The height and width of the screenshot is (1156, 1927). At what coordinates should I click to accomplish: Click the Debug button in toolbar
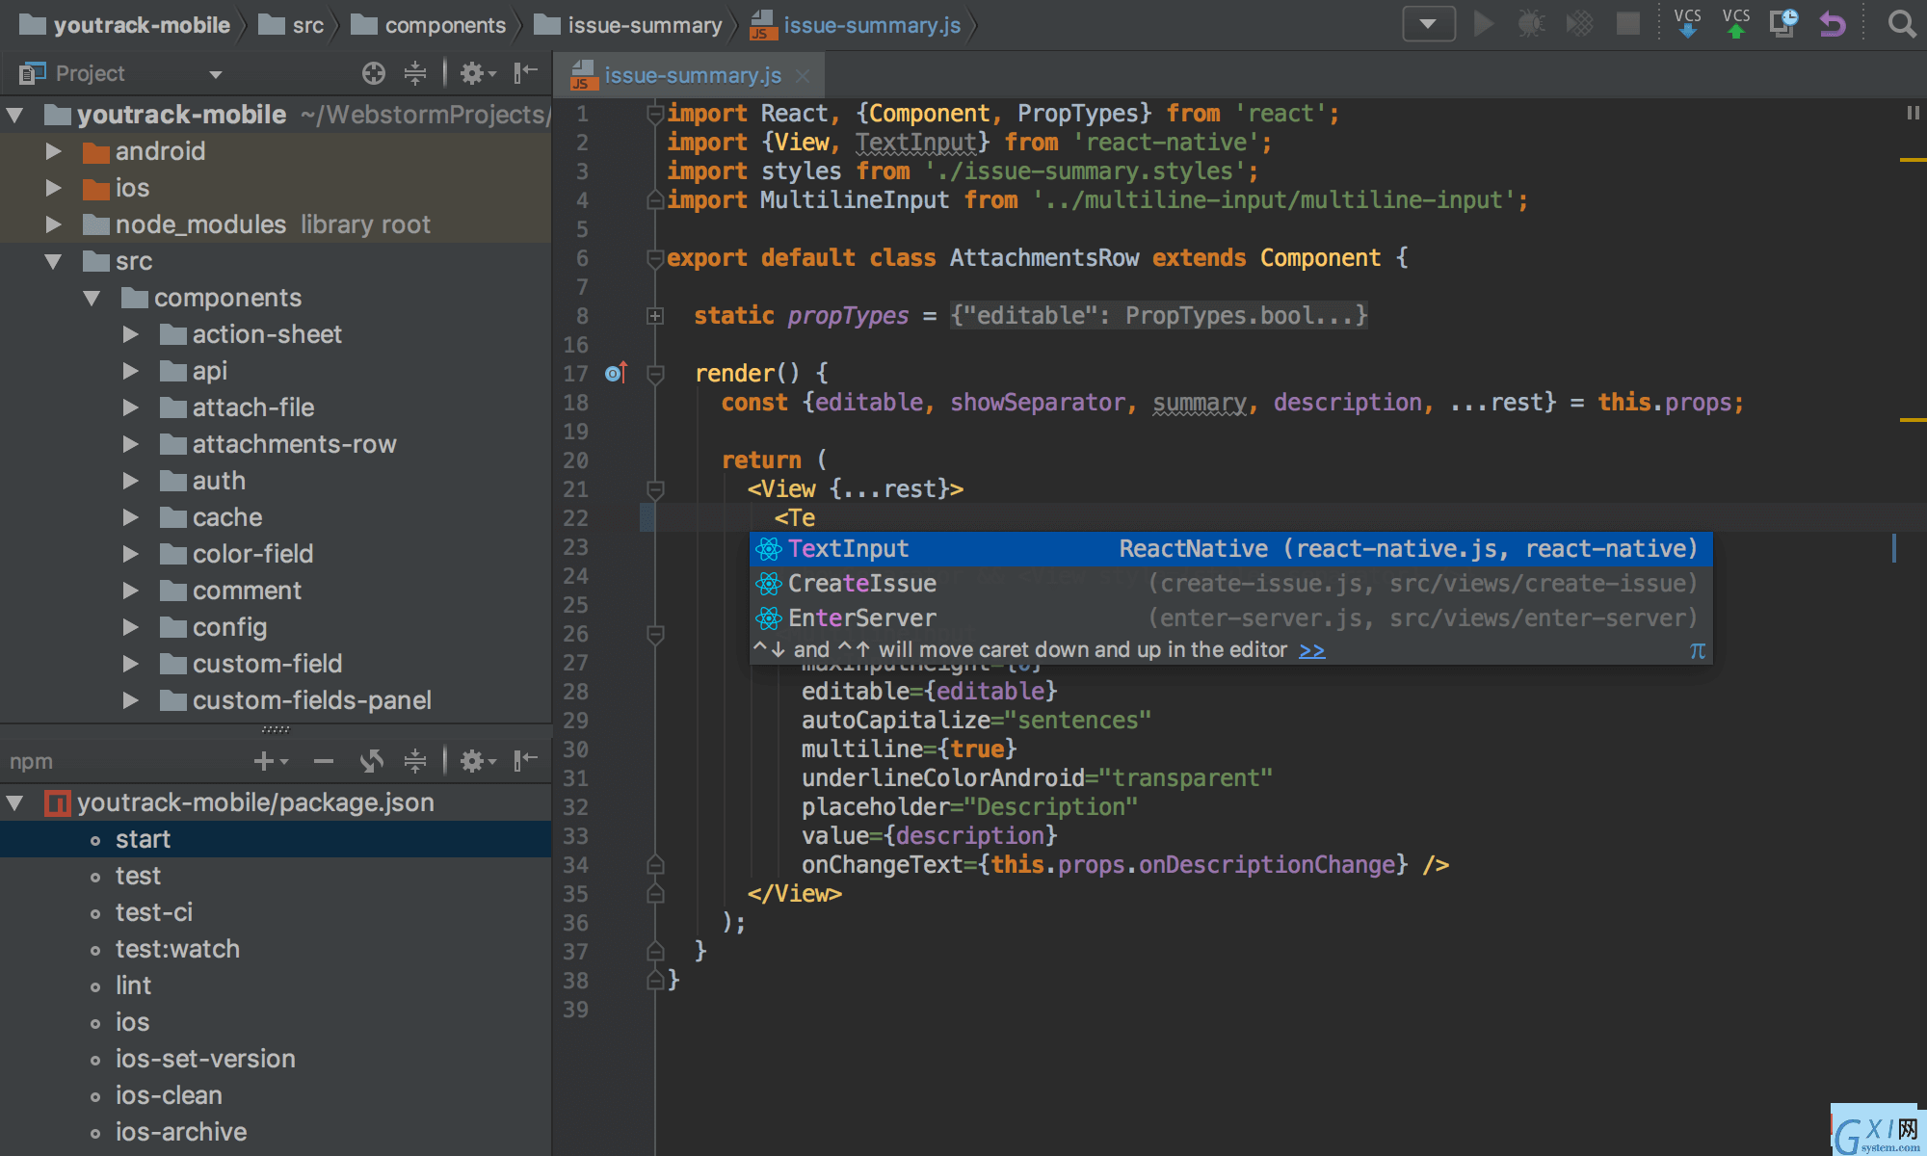1532,26
